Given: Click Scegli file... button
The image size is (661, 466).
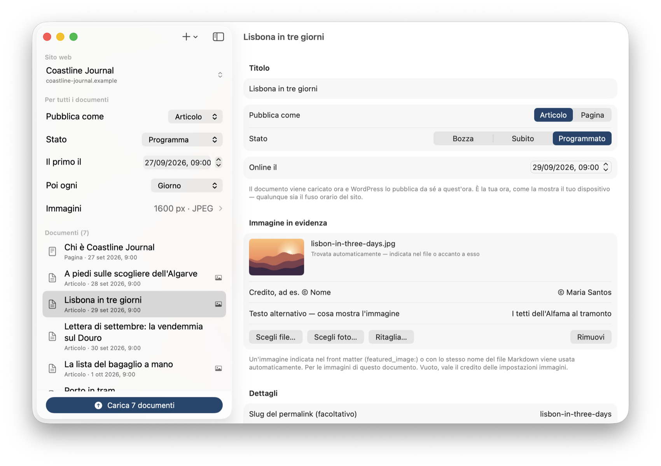Looking at the screenshot, I should point(276,337).
